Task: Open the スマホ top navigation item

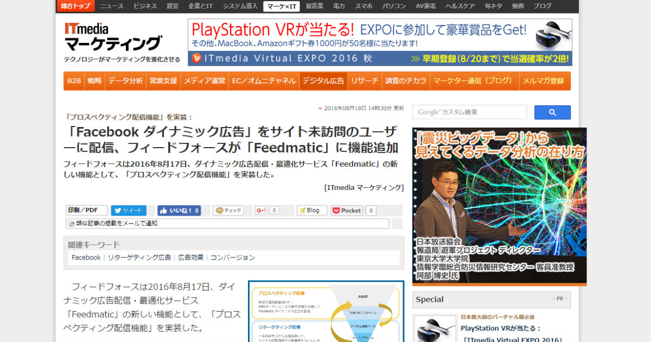Action: tap(363, 6)
